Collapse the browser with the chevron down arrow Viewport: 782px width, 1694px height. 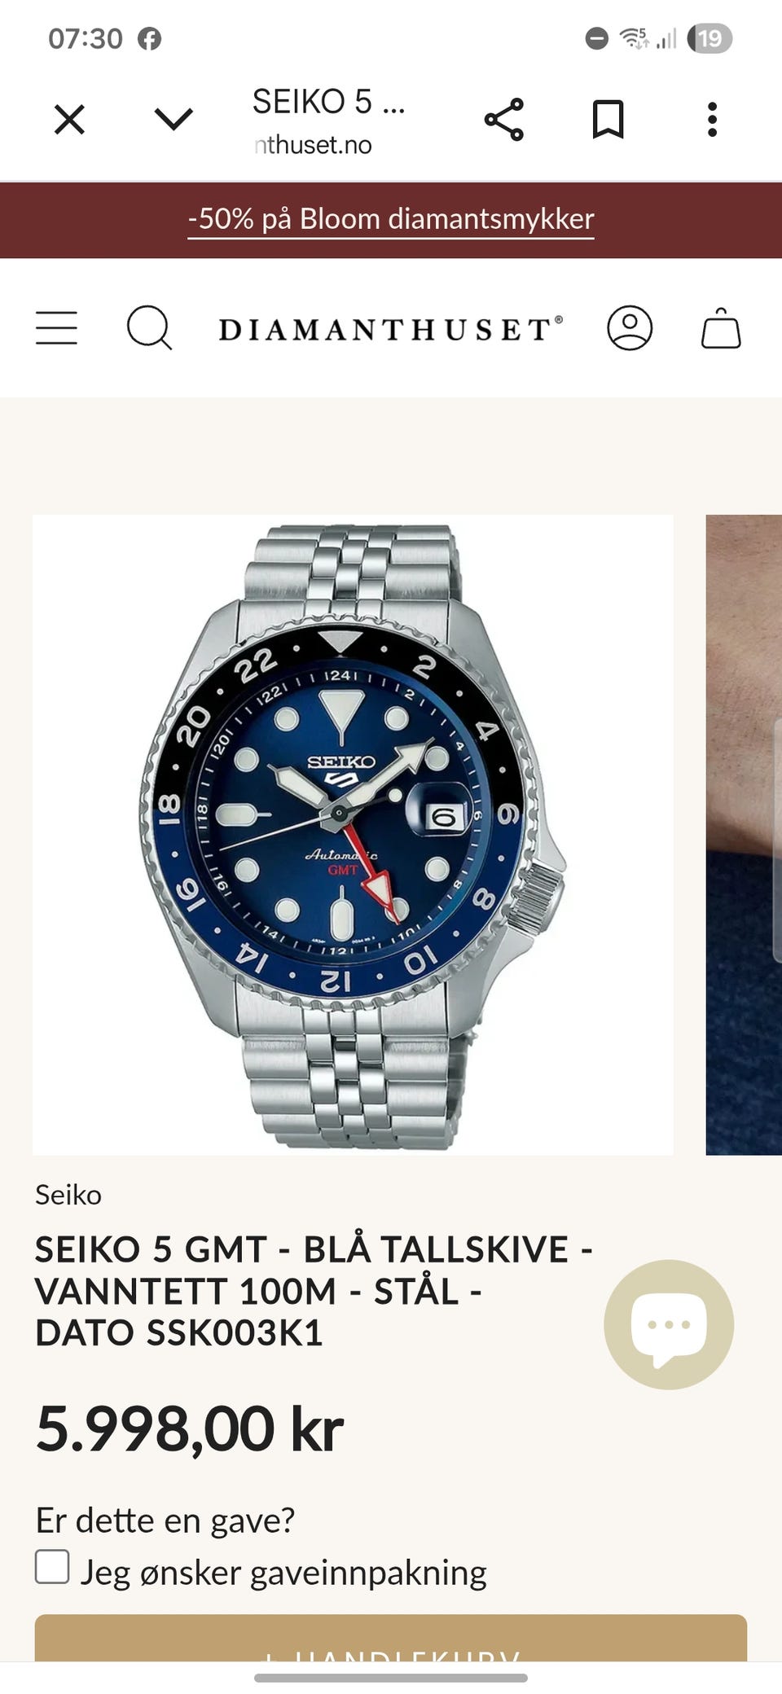tap(174, 120)
